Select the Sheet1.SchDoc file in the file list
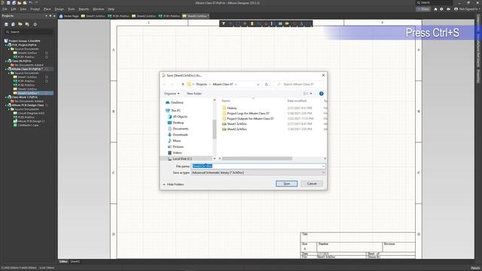Image resolution: width=482 pixels, height=271 pixels. 234,123
